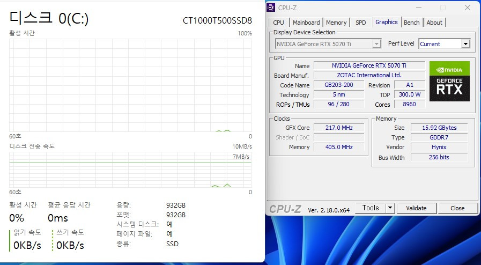Click the GB203-200 code name value
The width and height of the screenshot is (481, 265).
[339, 85]
